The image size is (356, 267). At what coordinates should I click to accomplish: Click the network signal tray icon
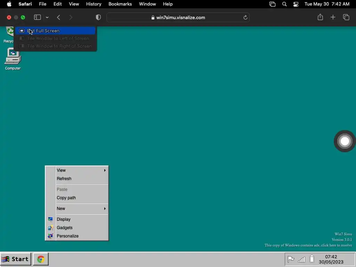pyautogui.click(x=301, y=259)
